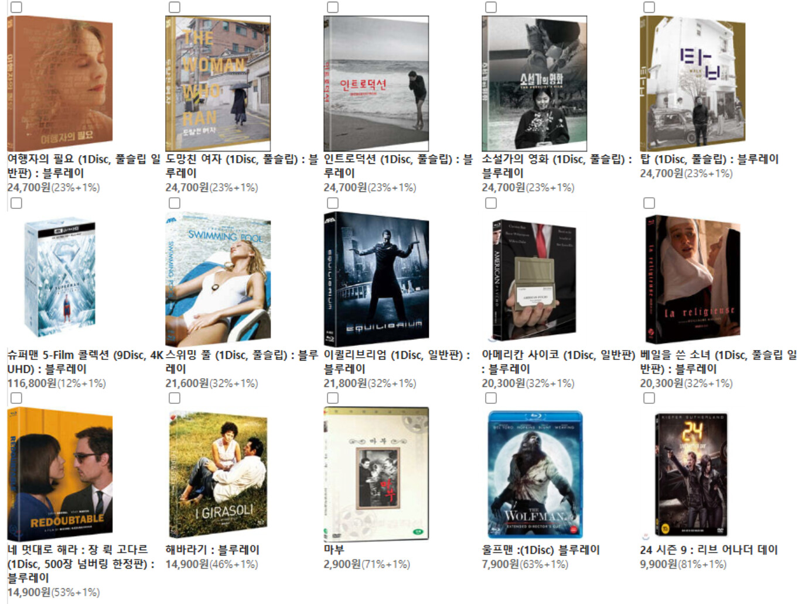This screenshot has width=802, height=604.
Task: Click the 24,700원 price under 탑
Action: [661, 173]
